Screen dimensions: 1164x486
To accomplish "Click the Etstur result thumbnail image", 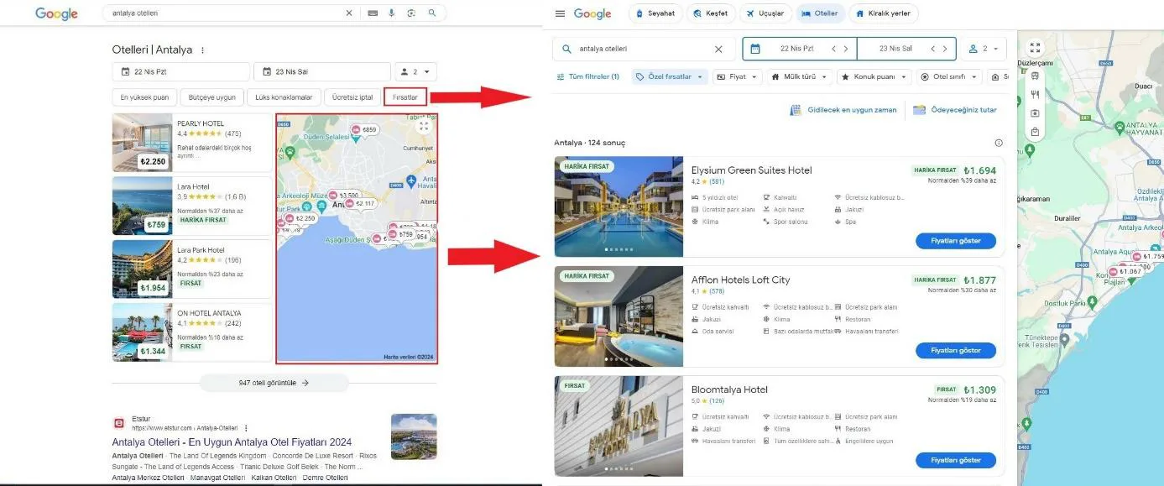I will coord(414,436).
